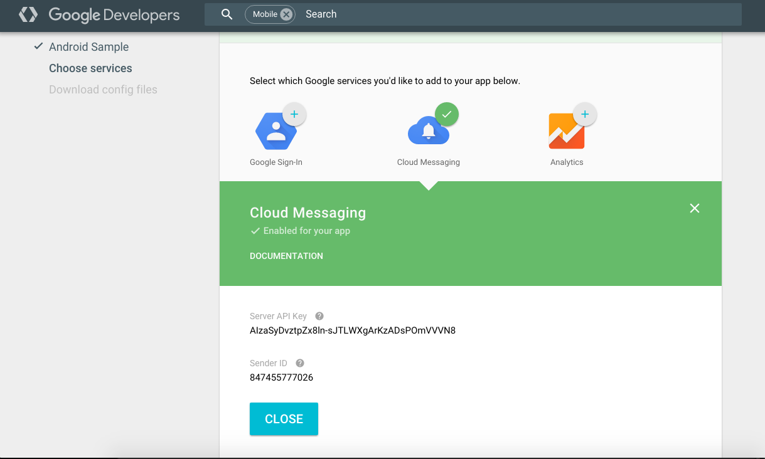Select the Choose services step

pyautogui.click(x=90, y=68)
